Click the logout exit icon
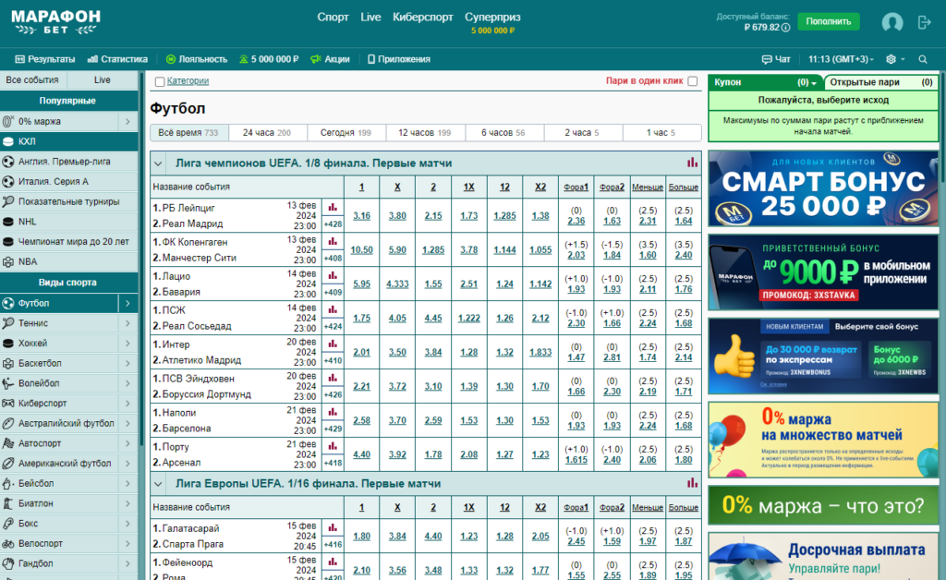The image size is (946, 580). tap(924, 22)
